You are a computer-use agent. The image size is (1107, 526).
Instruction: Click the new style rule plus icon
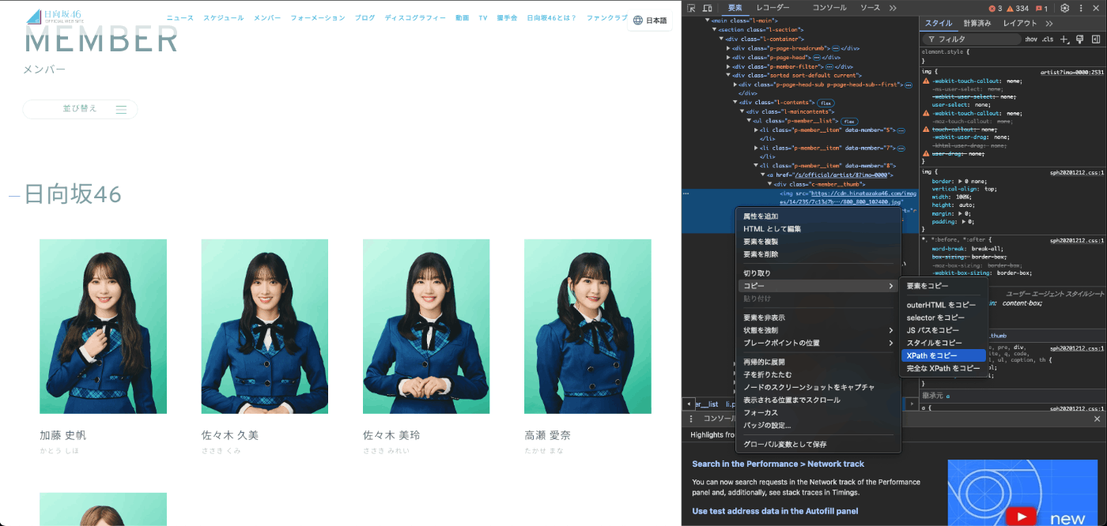(1064, 39)
